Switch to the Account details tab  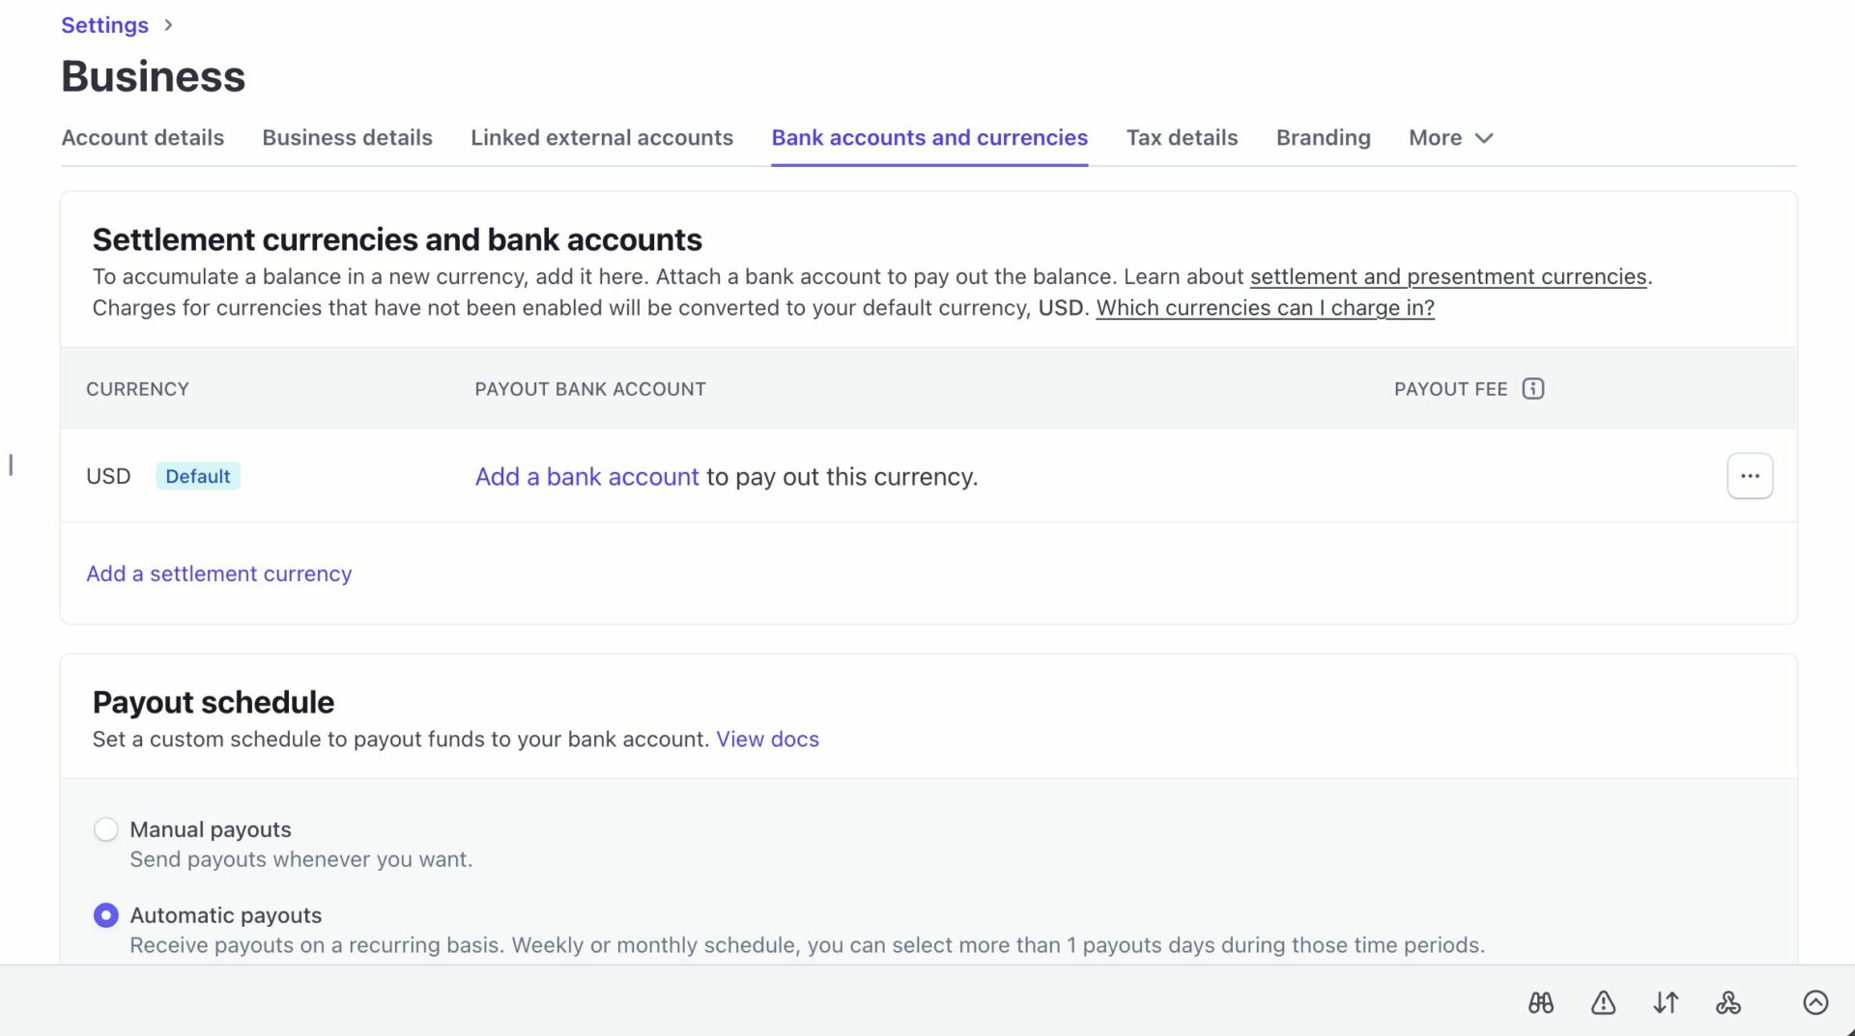point(143,138)
